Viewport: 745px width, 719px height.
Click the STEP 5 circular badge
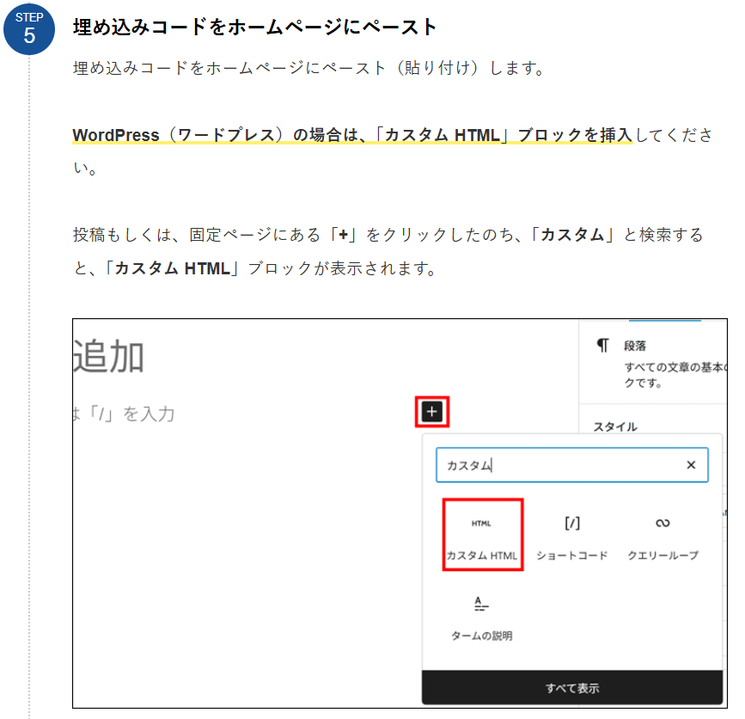pyautogui.click(x=29, y=28)
